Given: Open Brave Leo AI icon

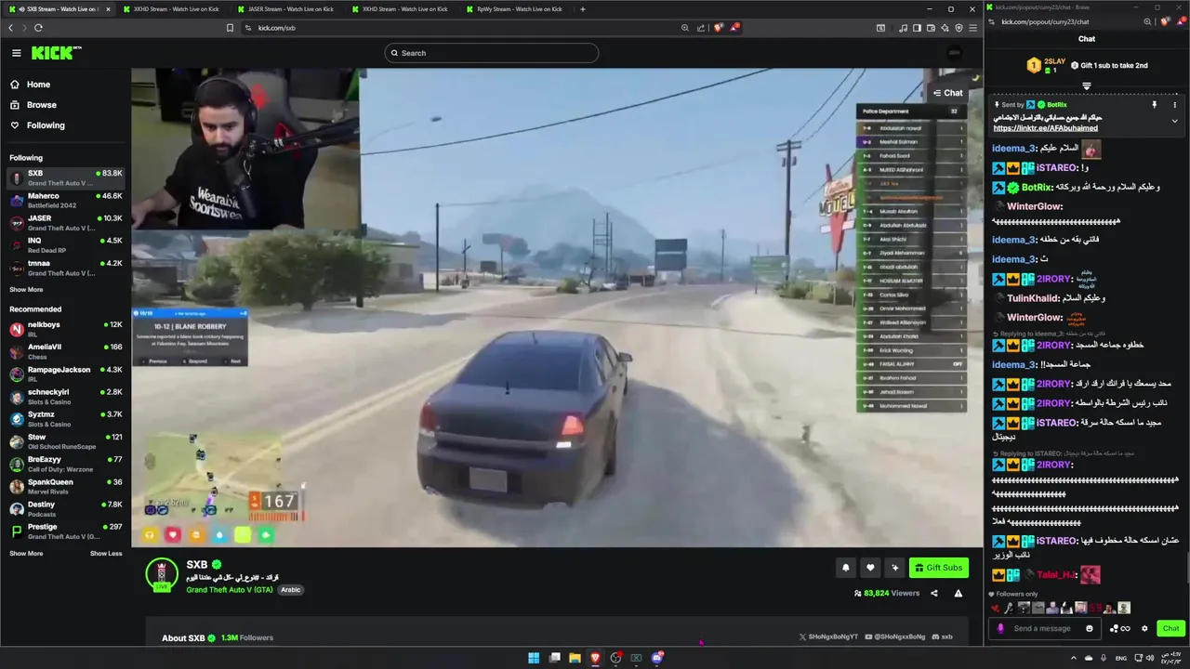Looking at the screenshot, I should coord(945,28).
